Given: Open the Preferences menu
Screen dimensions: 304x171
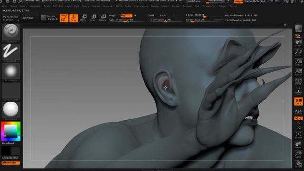Looking at the screenshot, I should tap(141, 6).
